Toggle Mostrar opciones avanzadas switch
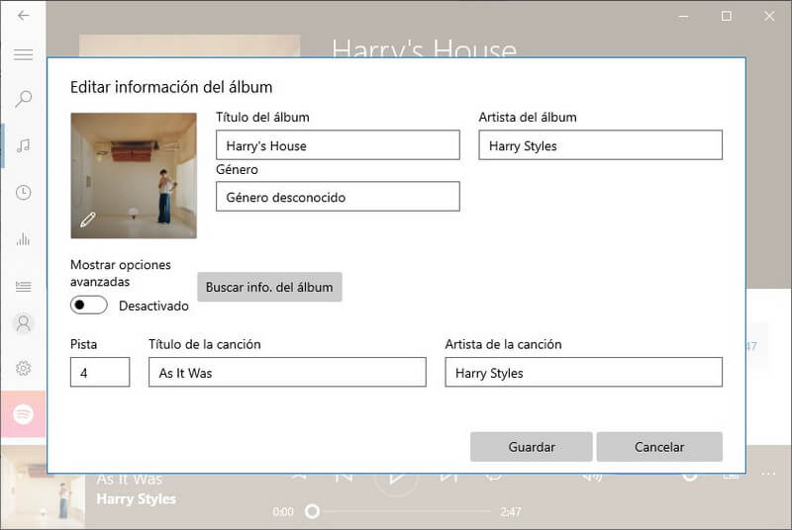792x530 pixels. pos(89,306)
